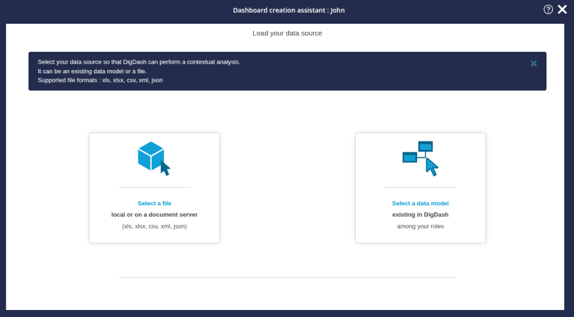
Task: Click the 'among your roles' caption
Action: pos(420,226)
